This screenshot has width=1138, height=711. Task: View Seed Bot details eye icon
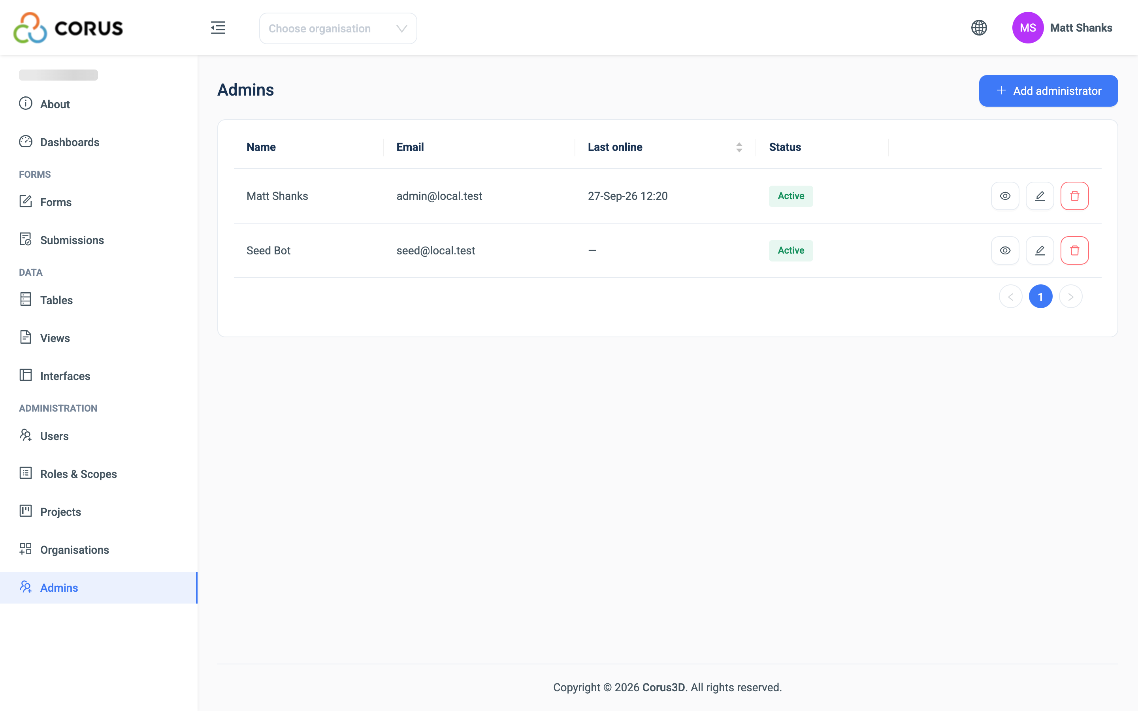pyautogui.click(x=1005, y=251)
